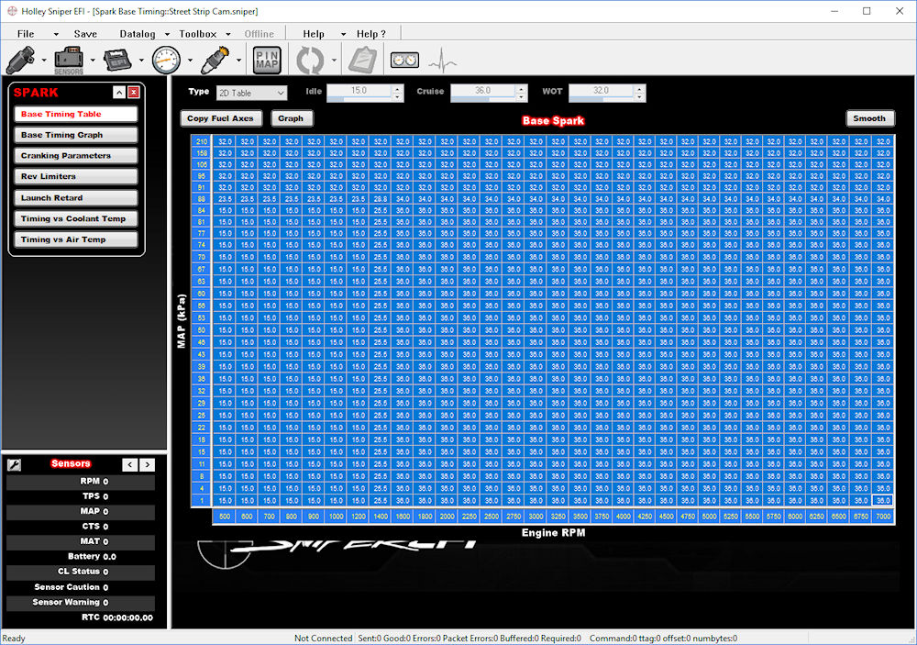Image resolution: width=917 pixels, height=645 pixels.
Task: Open the round gauge toolbar icon
Action: (x=166, y=60)
